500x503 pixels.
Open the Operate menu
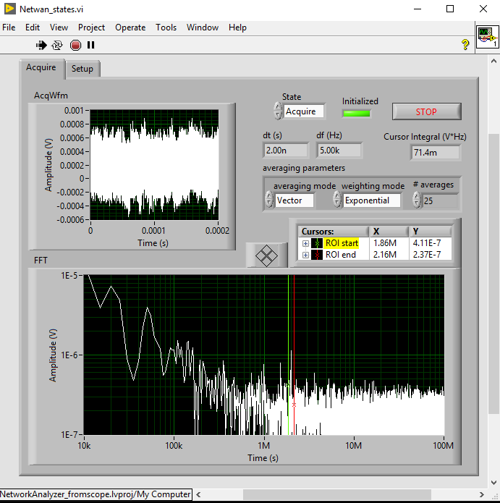coord(130,28)
